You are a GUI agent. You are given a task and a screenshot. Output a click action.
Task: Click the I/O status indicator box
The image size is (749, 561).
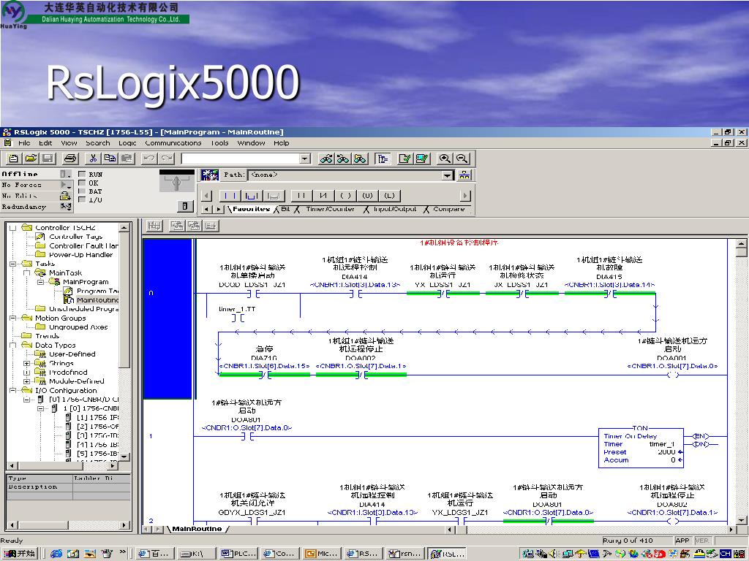tap(82, 200)
